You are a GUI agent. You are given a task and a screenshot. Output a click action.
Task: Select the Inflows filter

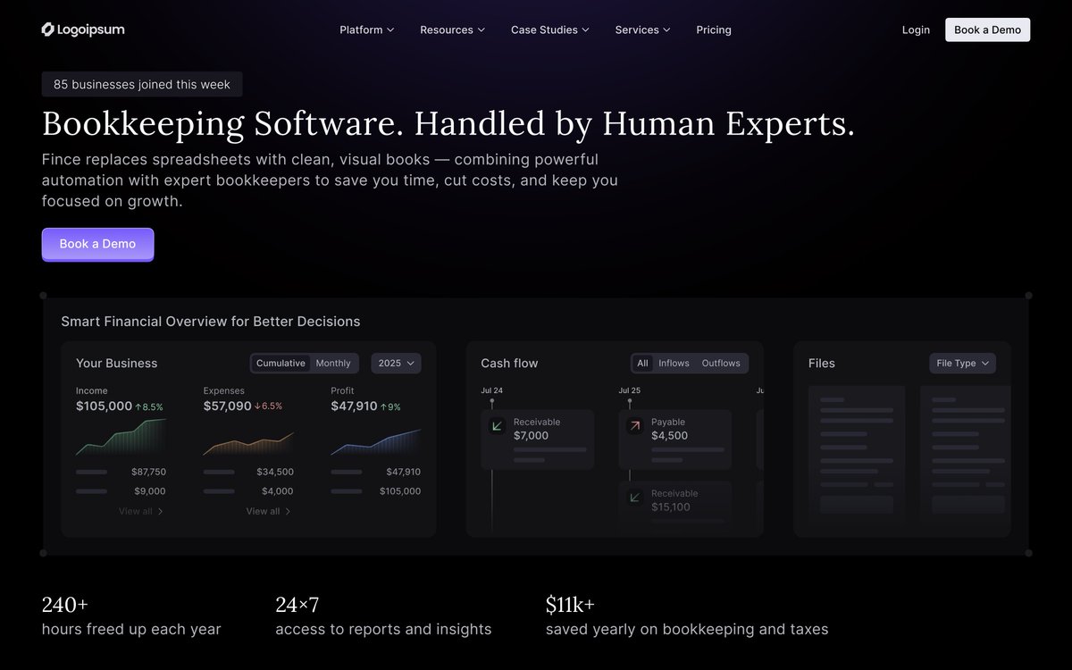point(674,364)
